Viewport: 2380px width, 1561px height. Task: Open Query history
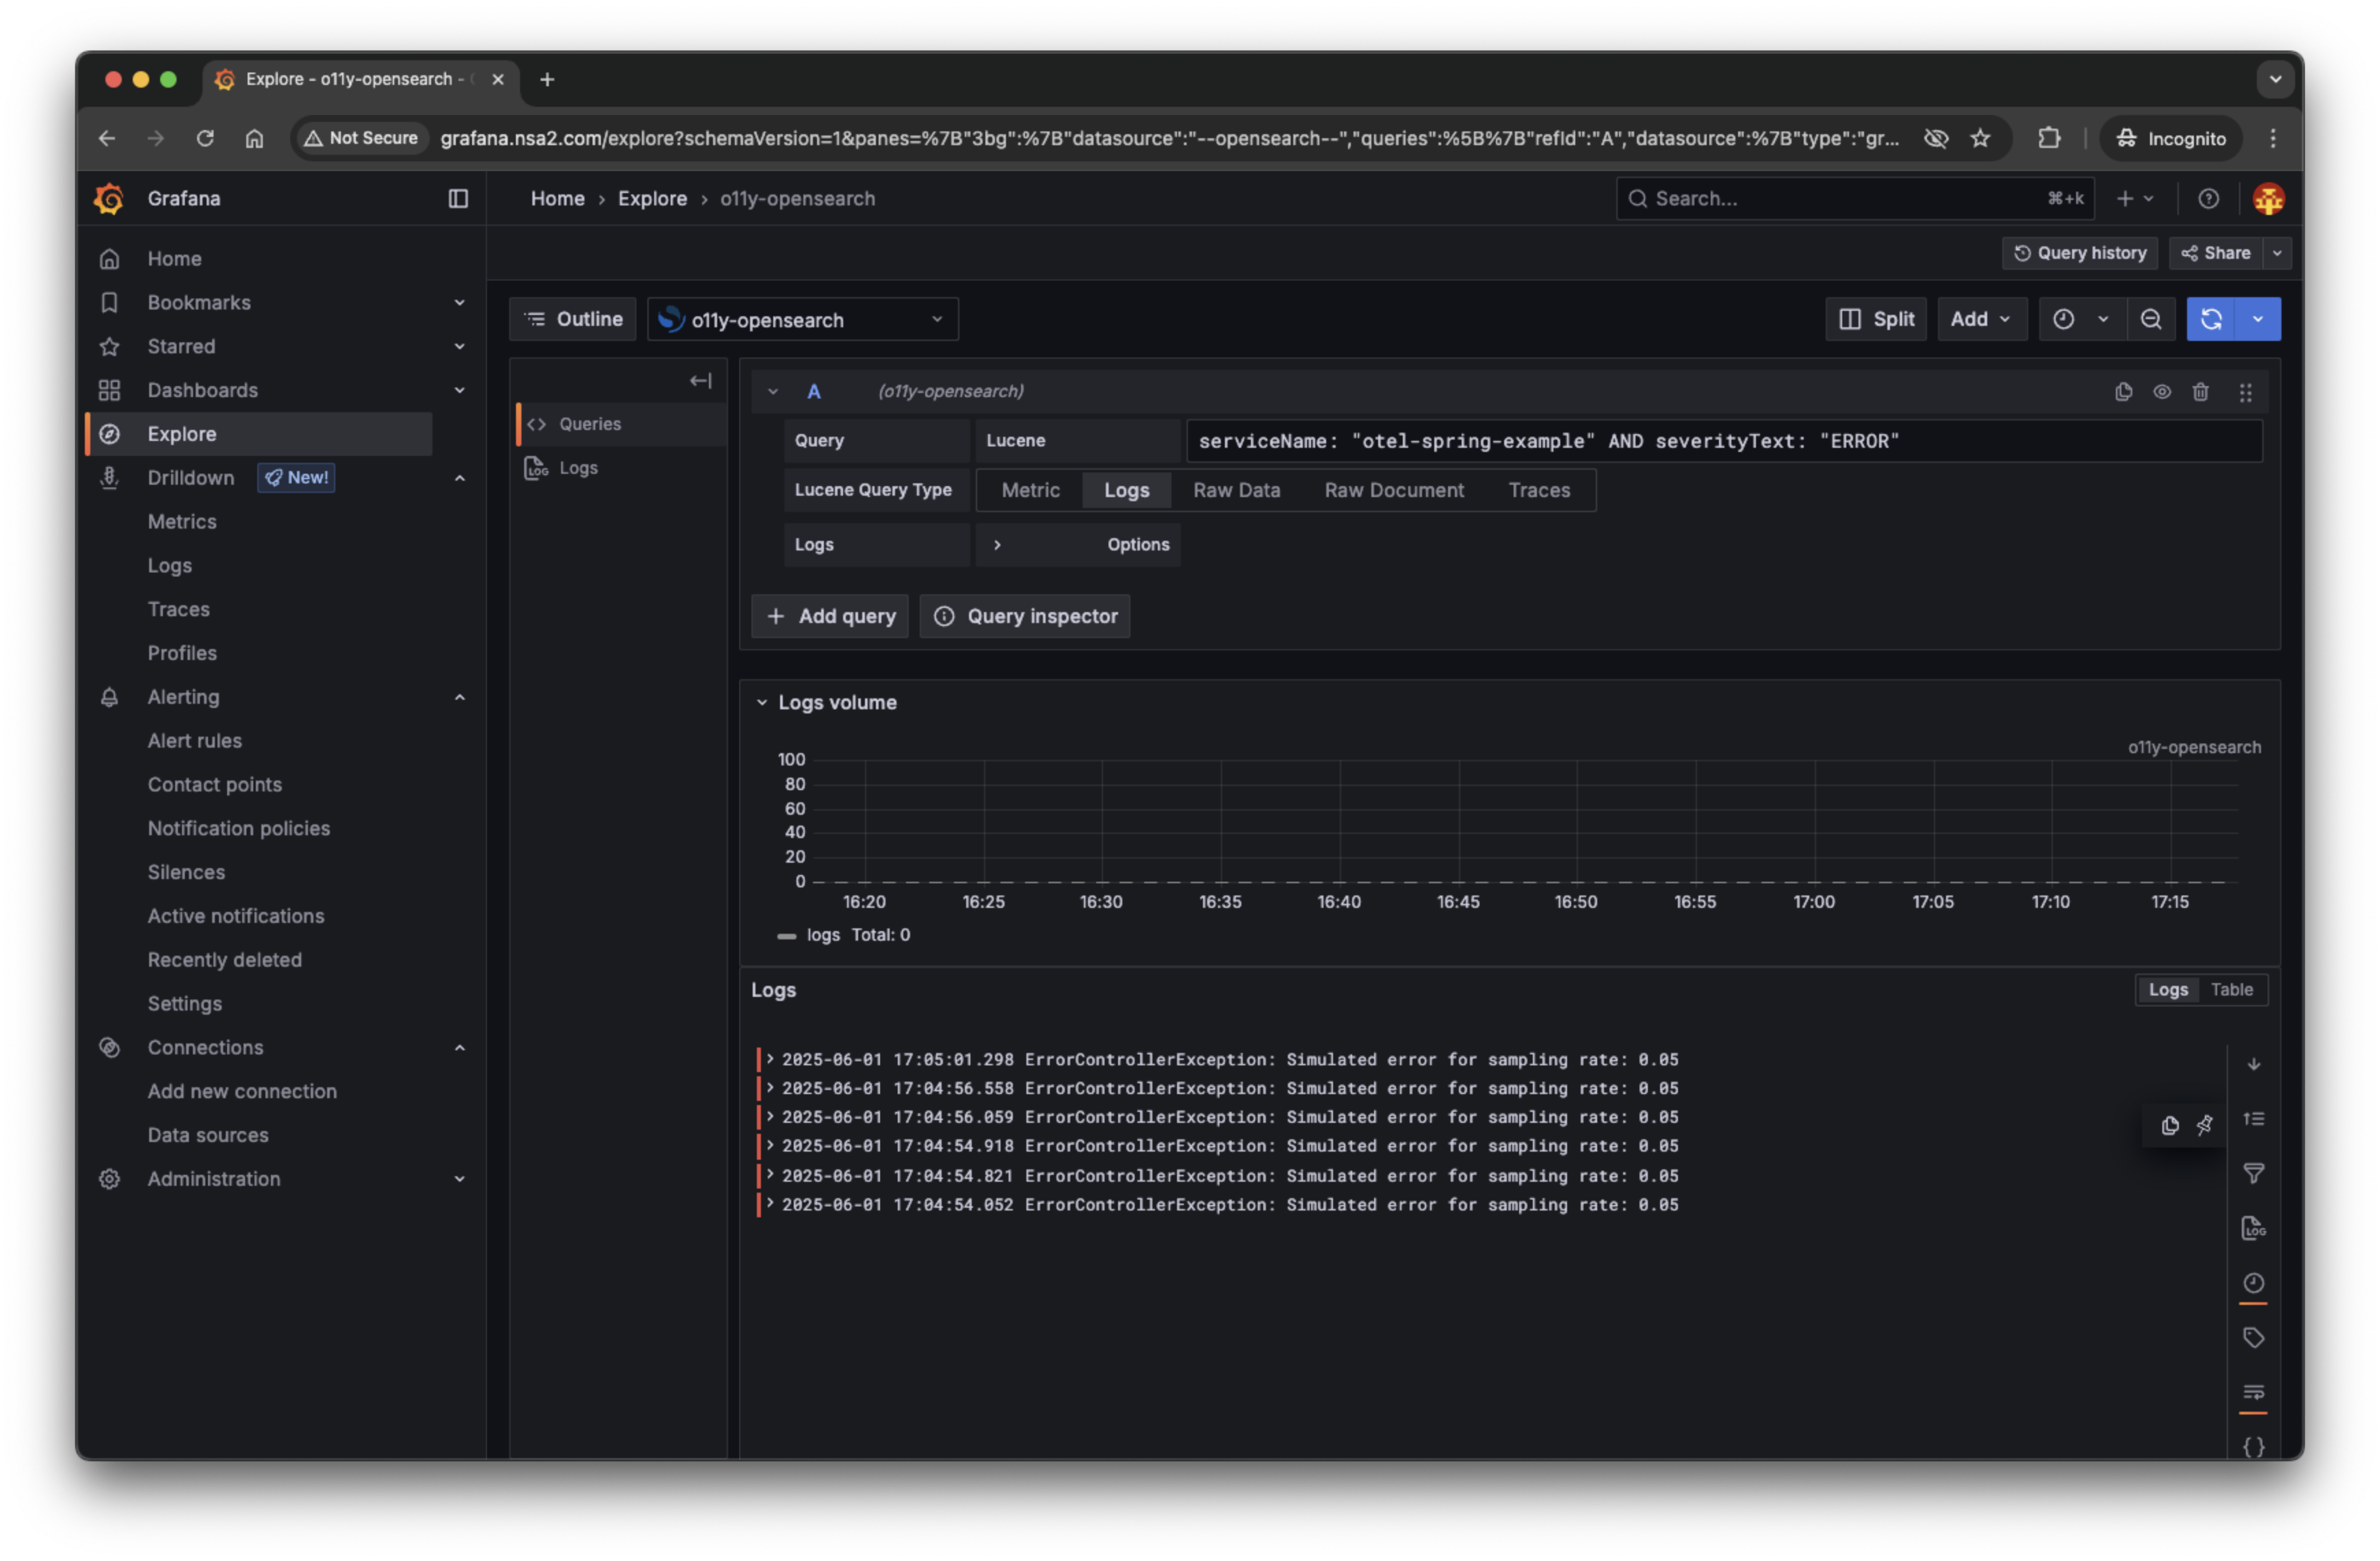(x=2079, y=253)
